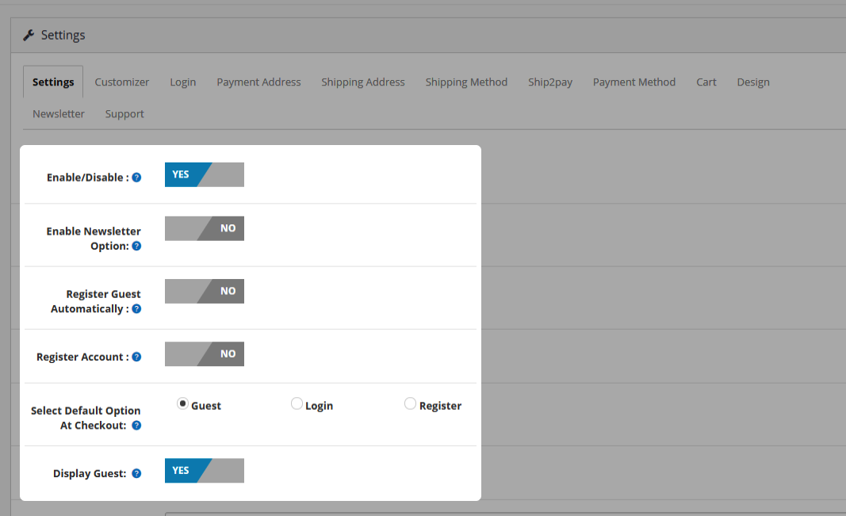Click help icon beside Enable Newsletter Option
846x516 pixels.
(136, 247)
